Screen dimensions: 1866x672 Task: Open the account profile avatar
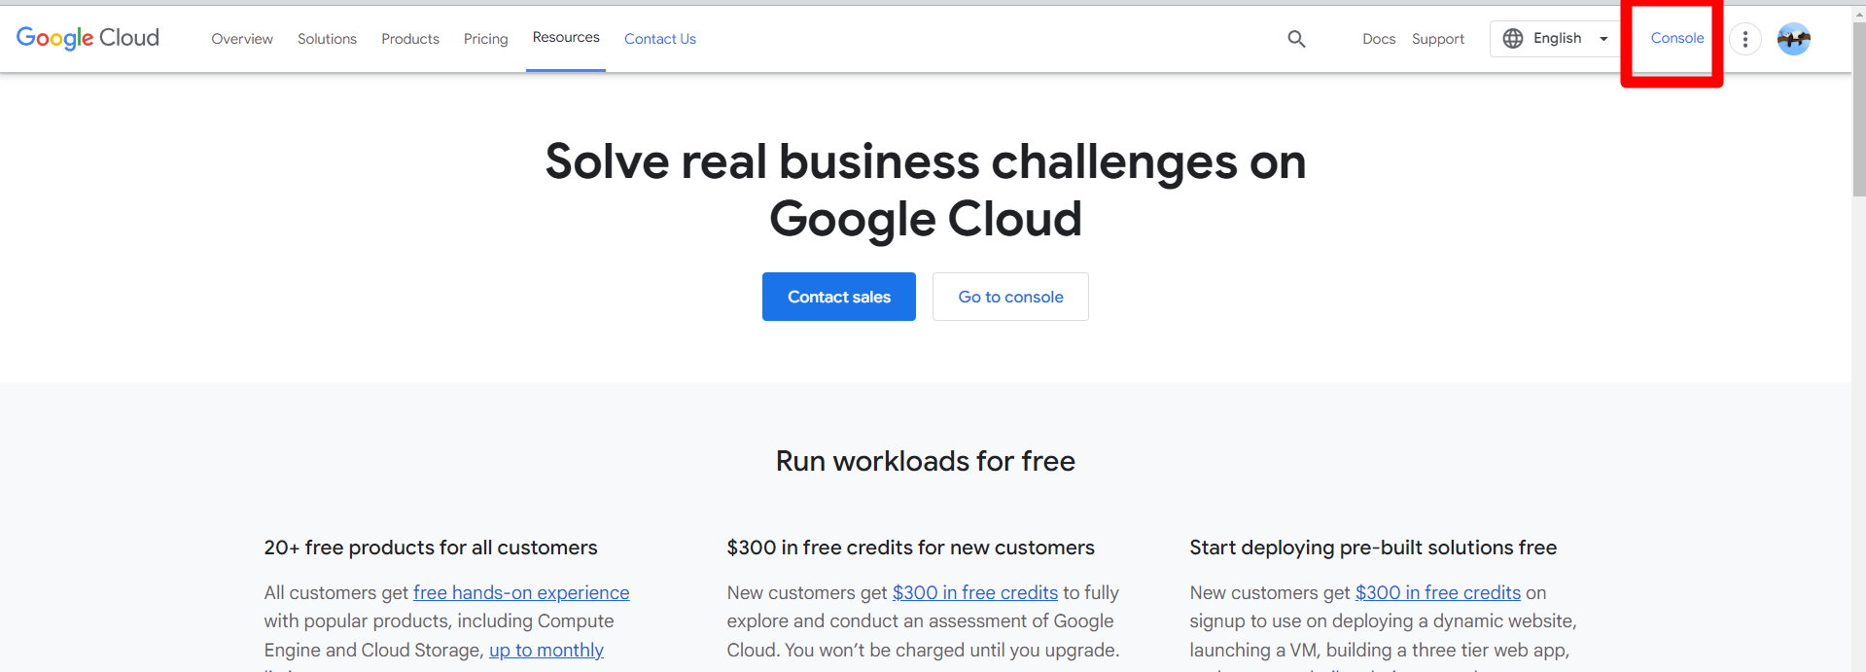coord(1794,39)
